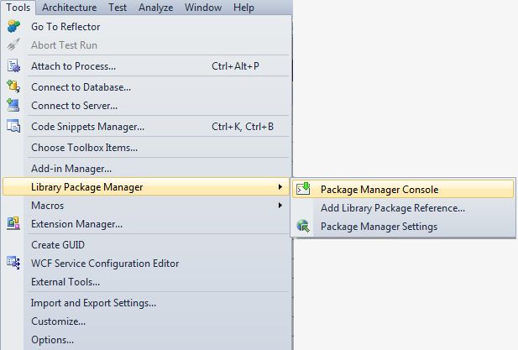This screenshot has width=518, height=350.
Task: Expand the Library Package Manager submenu arrow
Action: click(x=280, y=186)
